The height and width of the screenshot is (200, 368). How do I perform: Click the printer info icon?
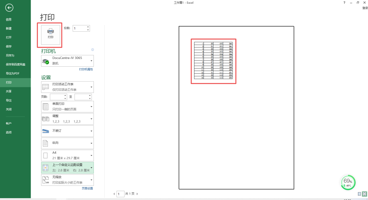coord(92,50)
